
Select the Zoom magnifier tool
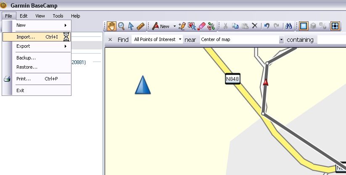(x=121, y=26)
